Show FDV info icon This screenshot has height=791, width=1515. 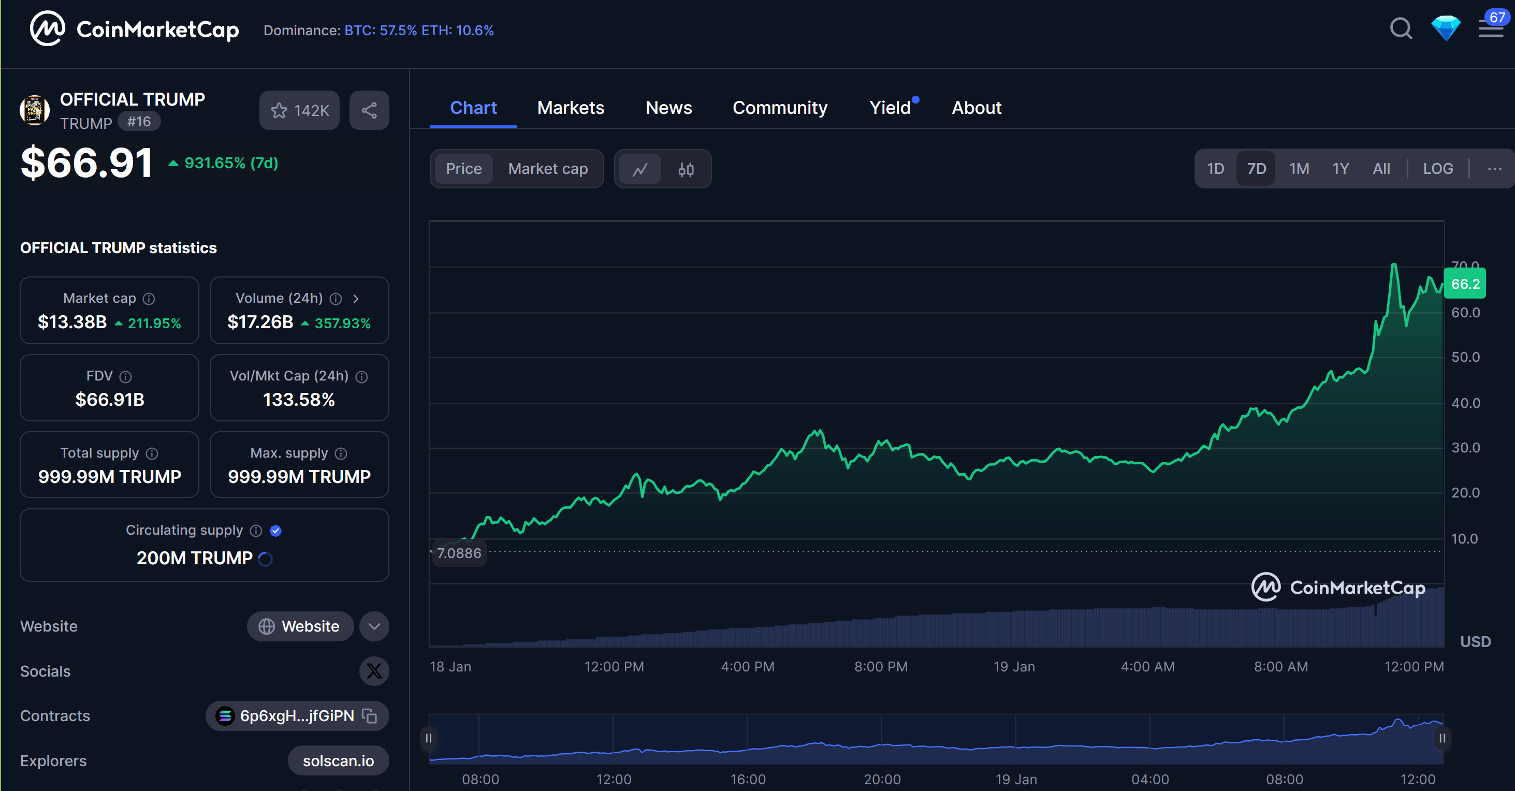tap(126, 376)
